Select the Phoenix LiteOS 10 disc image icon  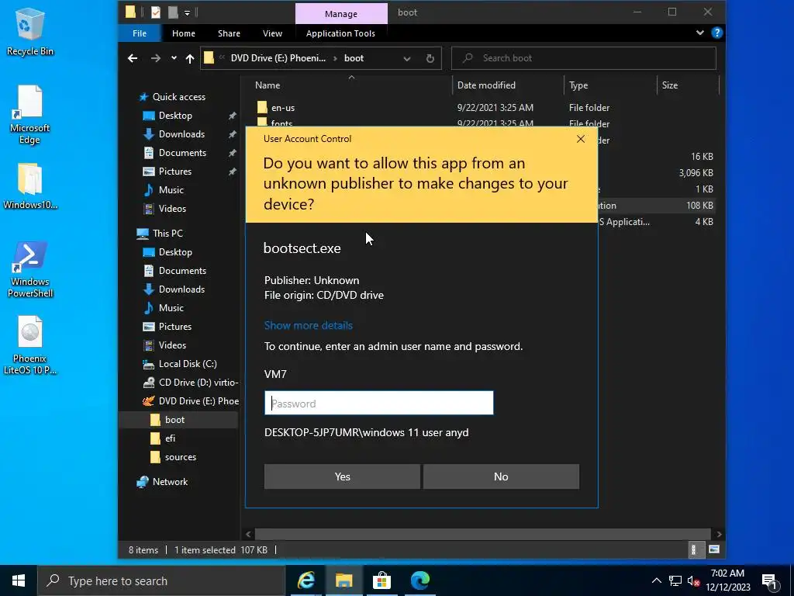[30, 345]
